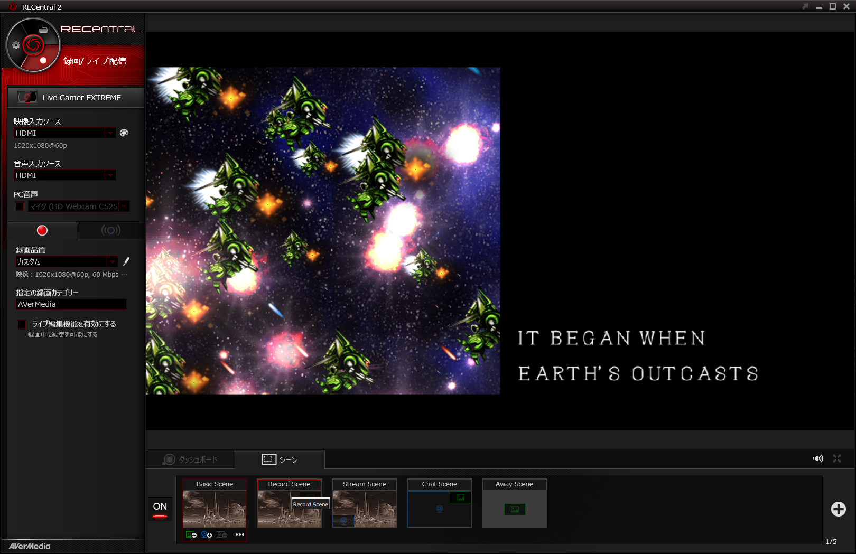The image size is (856, 554).
Task: Select Chat Scene thumbnail
Action: pos(440,509)
